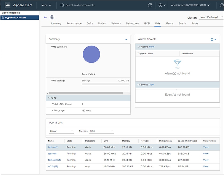224x175 pixels.
Task: Click the Search in all environments field
Action: 80,5
